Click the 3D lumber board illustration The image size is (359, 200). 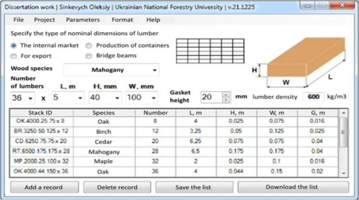(x=302, y=63)
